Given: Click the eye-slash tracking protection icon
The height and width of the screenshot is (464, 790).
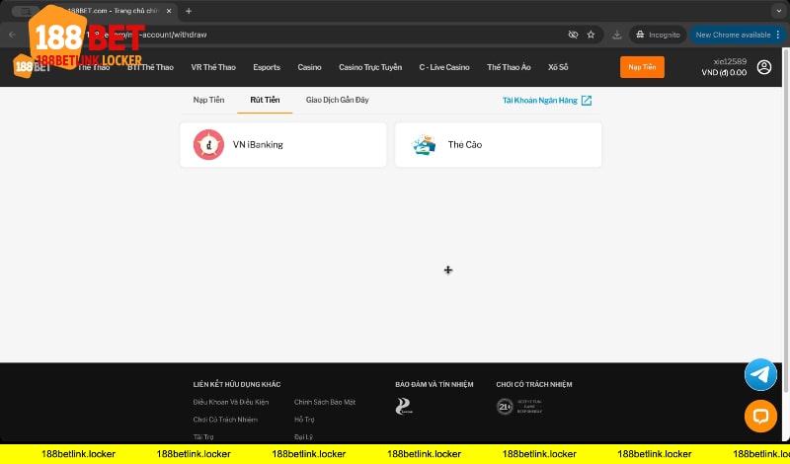Looking at the screenshot, I should coord(572,34).
